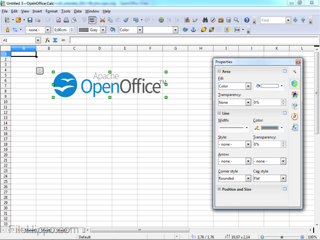Open the Data menu
320x240 pixels.
coord(78,11)
